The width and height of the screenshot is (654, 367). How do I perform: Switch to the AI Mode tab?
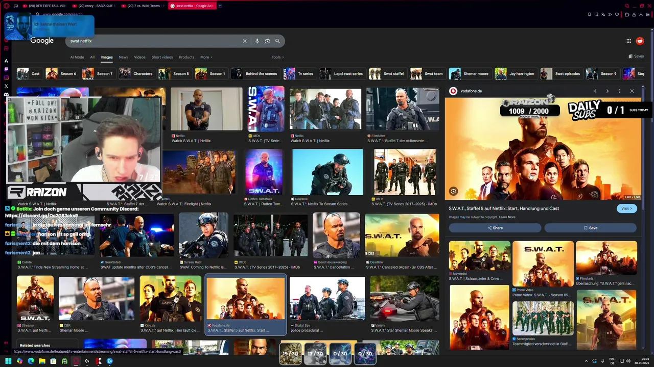pos(77,57)
